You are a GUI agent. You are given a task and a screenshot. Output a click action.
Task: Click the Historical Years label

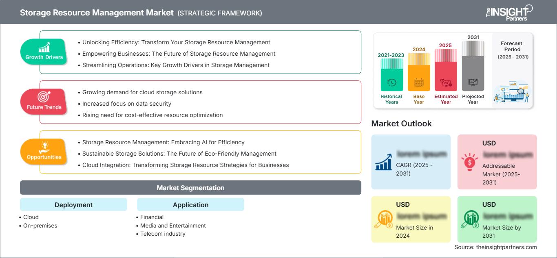(391, 99)
